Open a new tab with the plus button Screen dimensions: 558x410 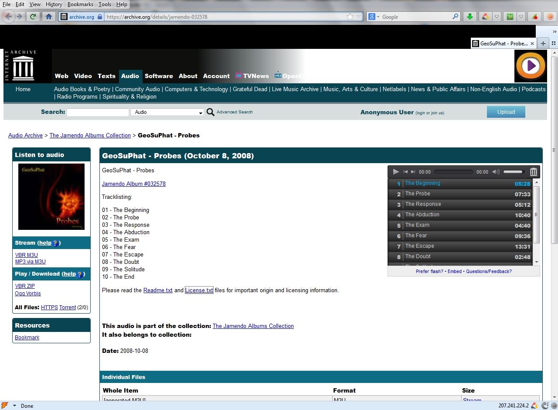[x=543, y=43]
